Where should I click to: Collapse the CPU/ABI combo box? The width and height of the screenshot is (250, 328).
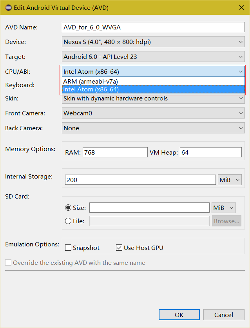pyautogui.click(x=153, y=72)
